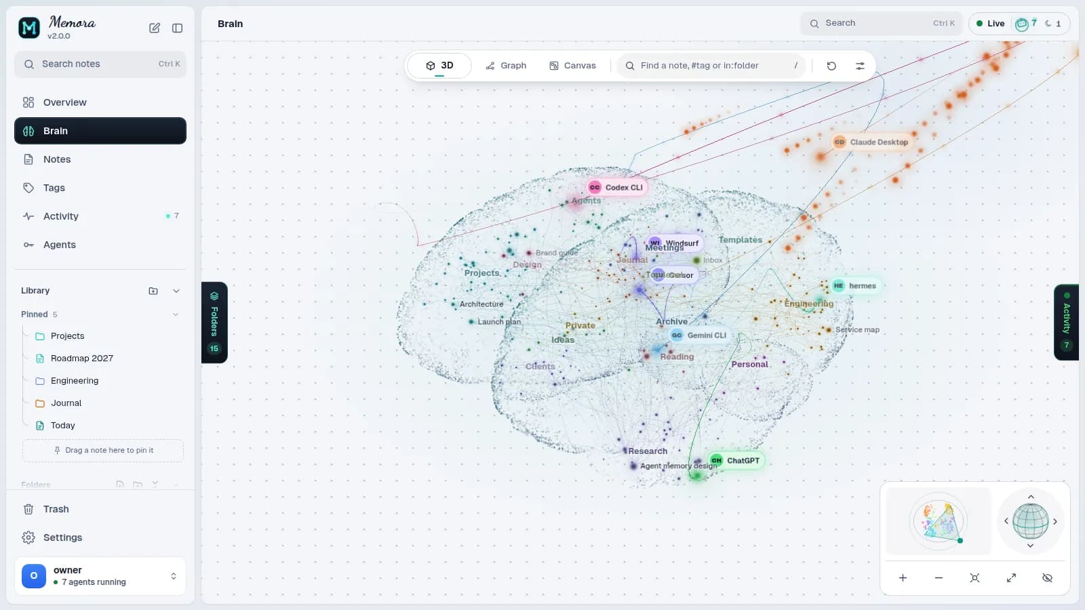The width and height of the screenshot is (1085, 610).
Task: Open the Notes section
Action: point(100,159)
